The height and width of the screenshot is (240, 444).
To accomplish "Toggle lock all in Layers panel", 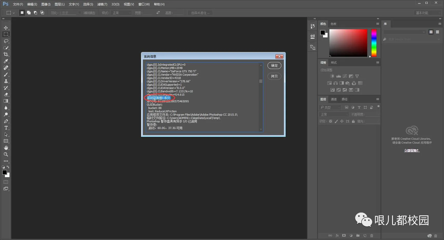I will click(x=353, y=121).
